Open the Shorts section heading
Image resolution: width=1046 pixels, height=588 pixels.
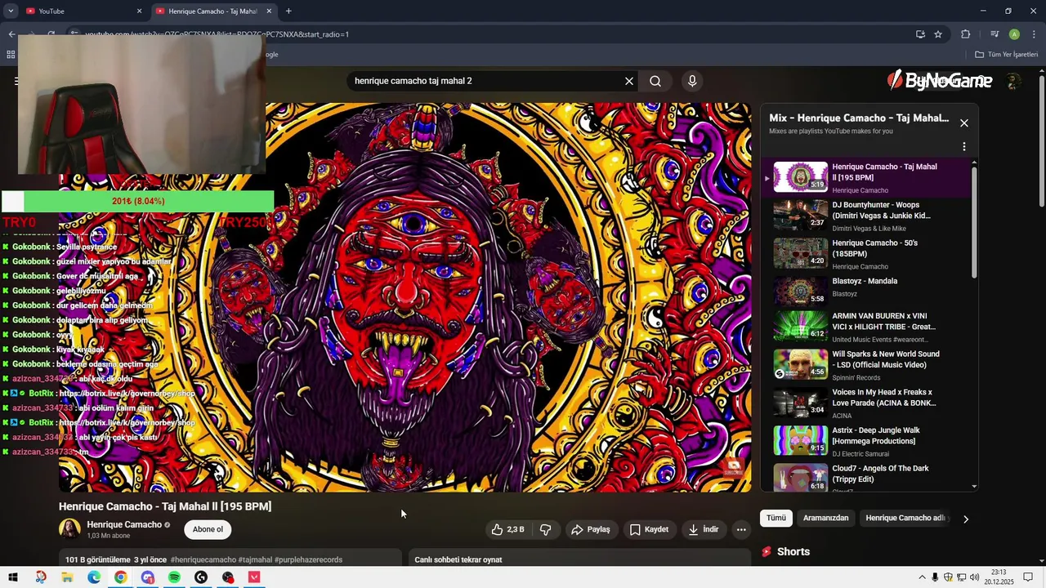793,552
